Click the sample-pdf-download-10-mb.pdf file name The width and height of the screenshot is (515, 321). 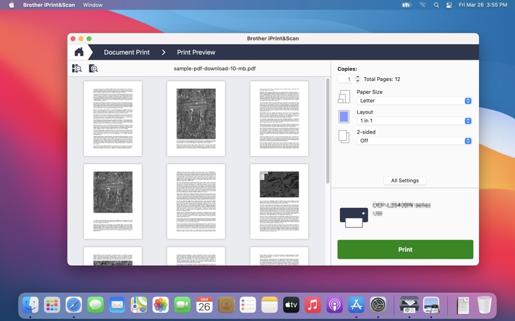coord(214,69)
